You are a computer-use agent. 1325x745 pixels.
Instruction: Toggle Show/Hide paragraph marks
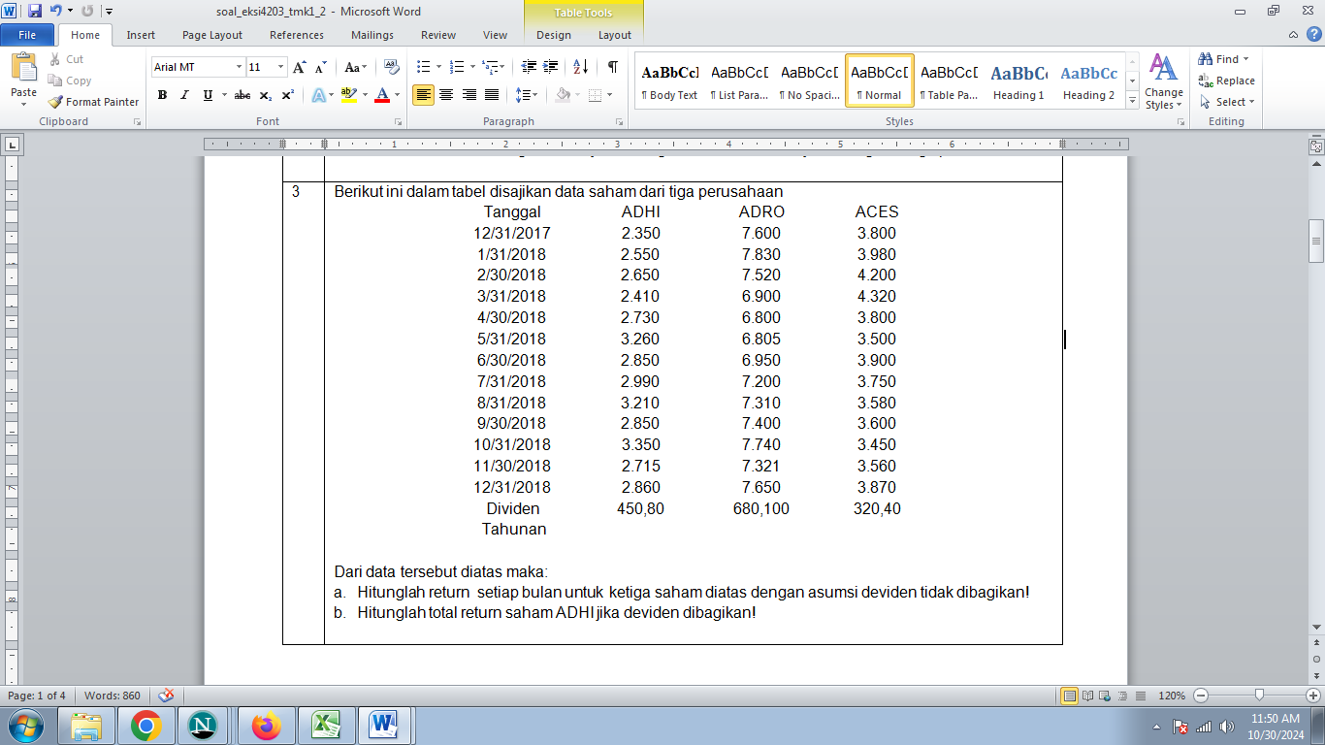pos(613,67)
